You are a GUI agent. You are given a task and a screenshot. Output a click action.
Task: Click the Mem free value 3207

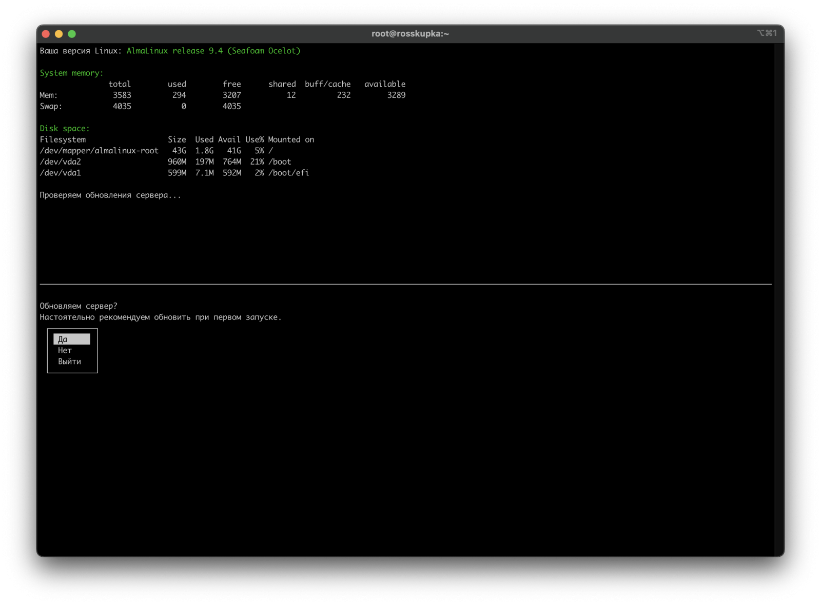[x=232, y=95]
